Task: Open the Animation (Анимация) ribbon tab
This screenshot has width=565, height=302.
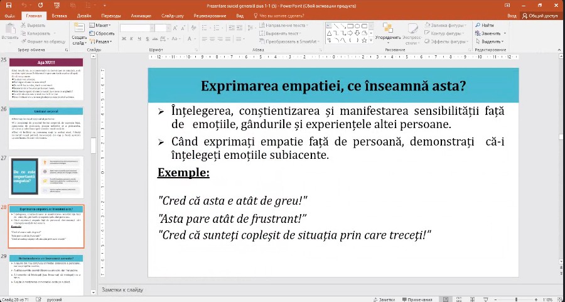Action: click(x=140, y=15)
